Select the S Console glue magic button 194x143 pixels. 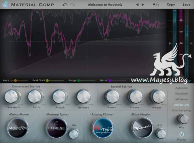(142, 128)
